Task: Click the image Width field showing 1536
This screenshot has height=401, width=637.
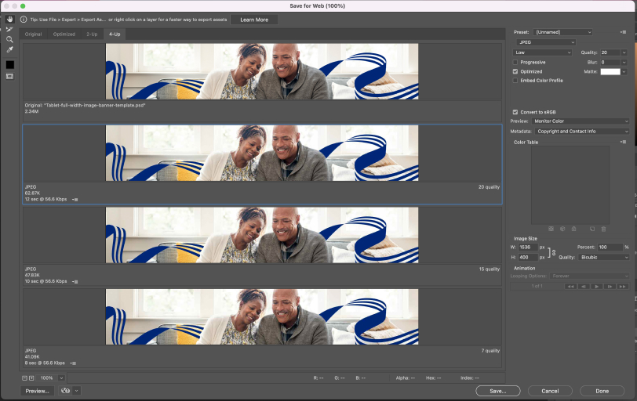Action: [x=528, y=247]
